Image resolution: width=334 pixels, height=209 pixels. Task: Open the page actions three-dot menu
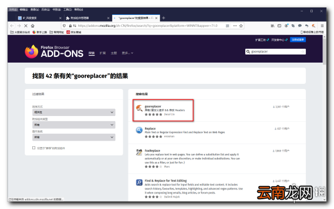coord(235,26)
